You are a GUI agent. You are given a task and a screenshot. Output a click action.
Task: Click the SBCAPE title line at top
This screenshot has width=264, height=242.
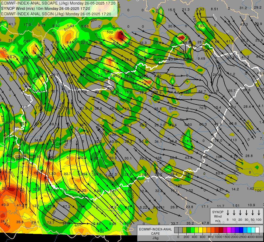click(58, 3)
